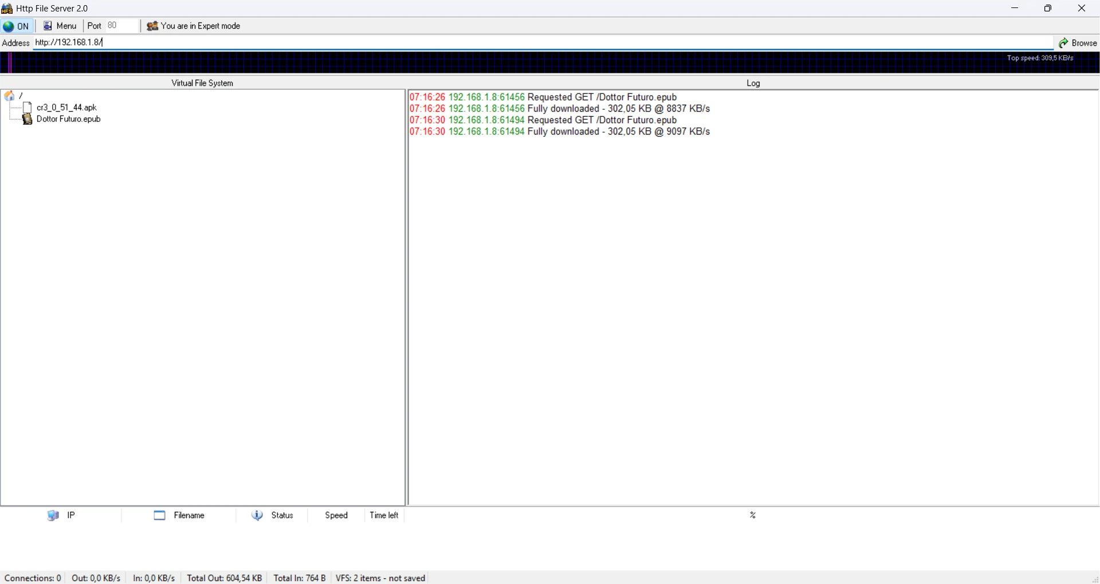Click VFS items not saved status
The width and height of the screenshot is (1100, 584).
click(380, 578)
